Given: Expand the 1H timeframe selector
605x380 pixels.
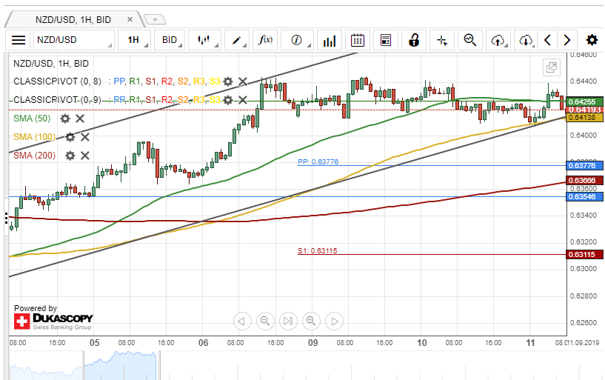Looking at the screenshot, I should pyautogui.click(x=136, y=40).
